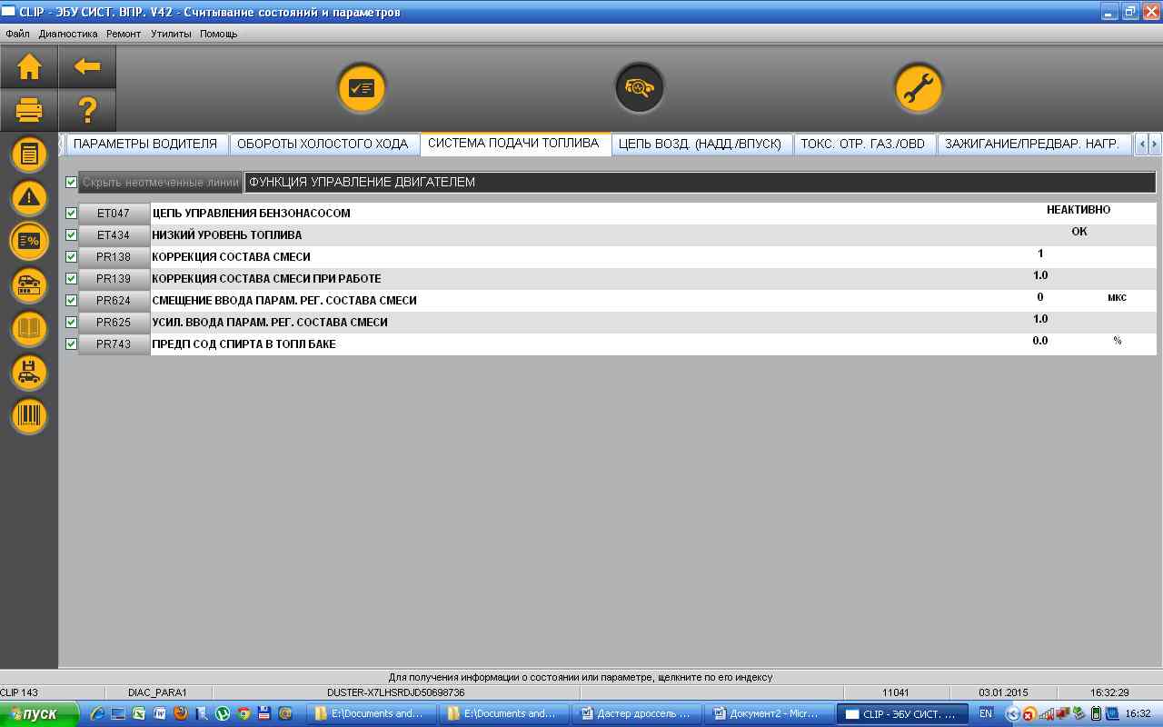
Task: Click the car diagnostic search icon
Action: pyautogui.click(x=639, y=88)
